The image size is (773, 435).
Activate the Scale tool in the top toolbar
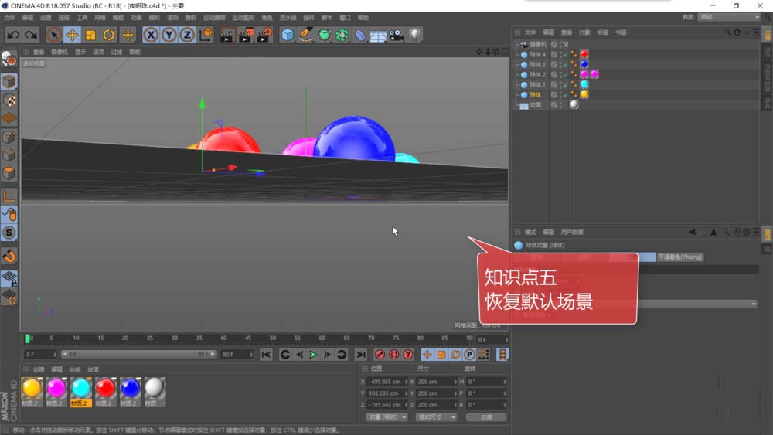[x=90, y=35]
